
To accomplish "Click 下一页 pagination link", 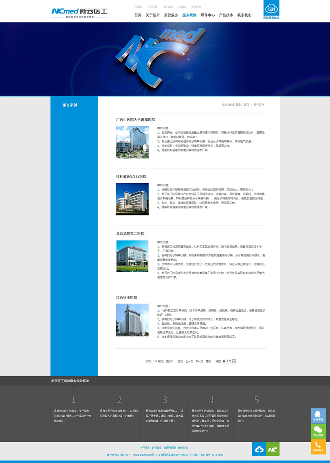I will point(199,361).
